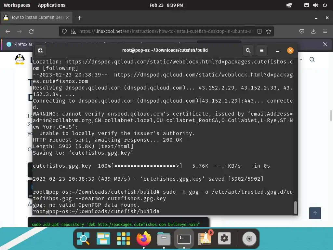Open Settings gear in the dock
Image resolution: width=333 pixels, height=250 pixels.
224,239
